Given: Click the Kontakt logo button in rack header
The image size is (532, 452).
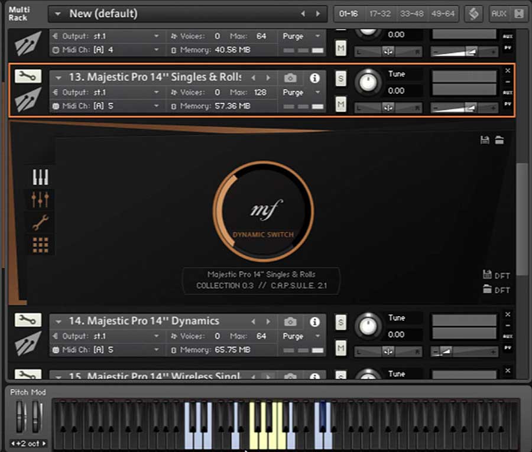Looking at the screenshot, I should (x=473, y=14).
